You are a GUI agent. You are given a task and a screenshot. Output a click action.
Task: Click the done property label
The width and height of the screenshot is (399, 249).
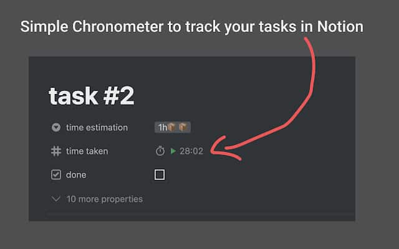click(x=76, y=175)
